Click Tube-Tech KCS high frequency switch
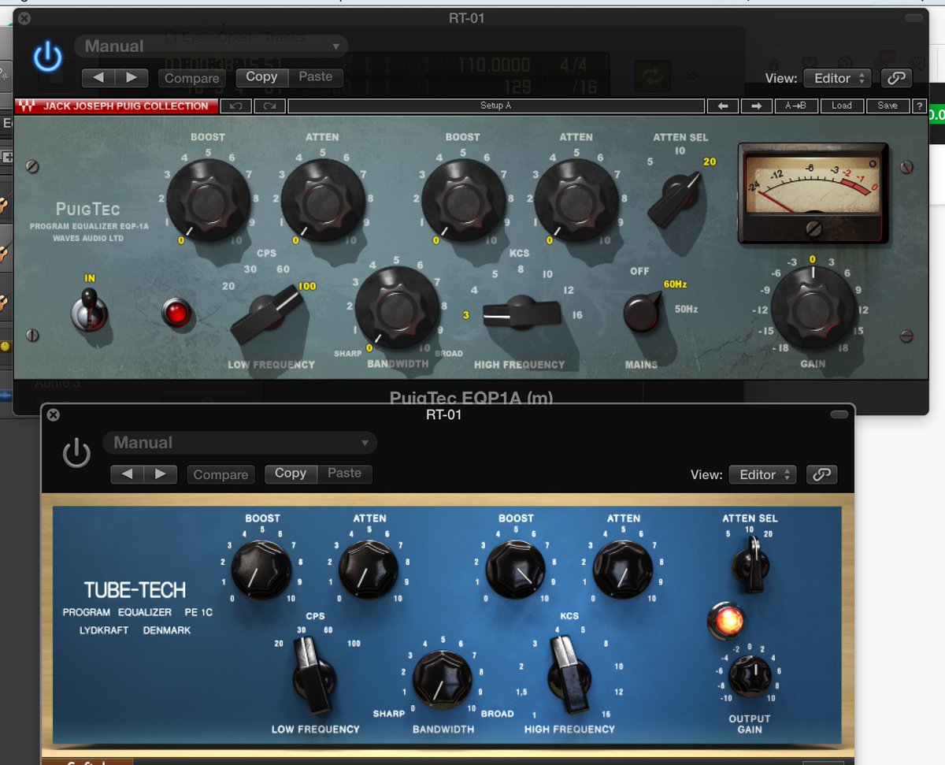Screen dimensions: 945x765 569,675
